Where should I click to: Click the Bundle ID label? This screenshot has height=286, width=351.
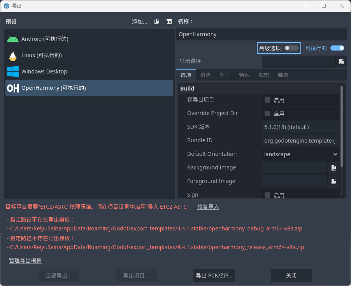[x=200, y=140]
